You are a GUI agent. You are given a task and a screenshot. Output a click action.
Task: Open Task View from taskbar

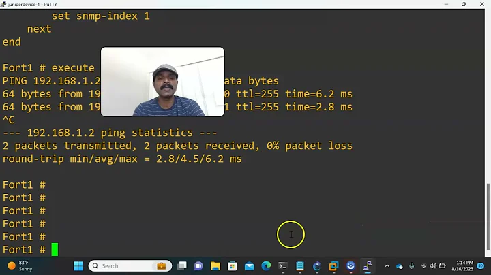tap(181, 266)
